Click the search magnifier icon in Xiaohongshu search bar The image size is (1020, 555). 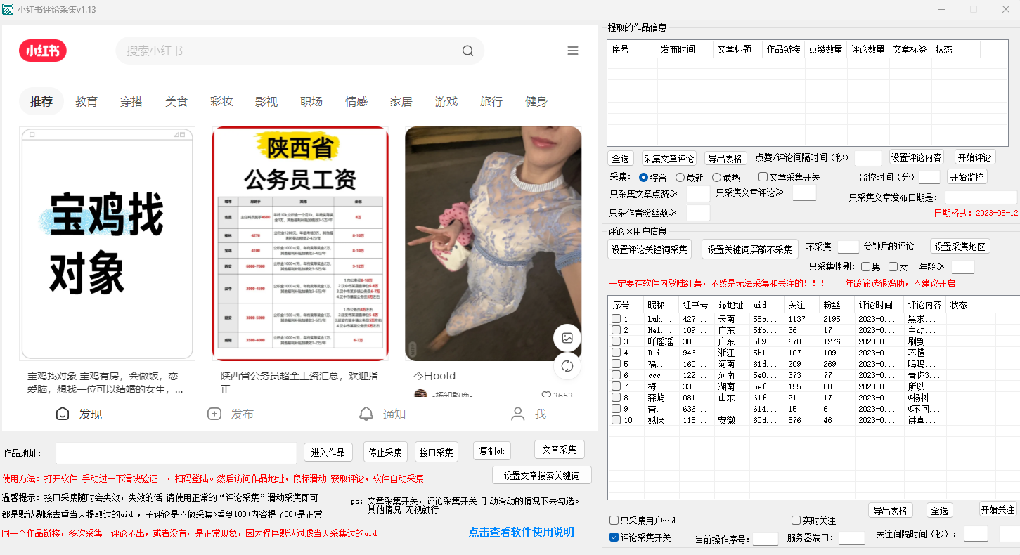click(467, 51)
